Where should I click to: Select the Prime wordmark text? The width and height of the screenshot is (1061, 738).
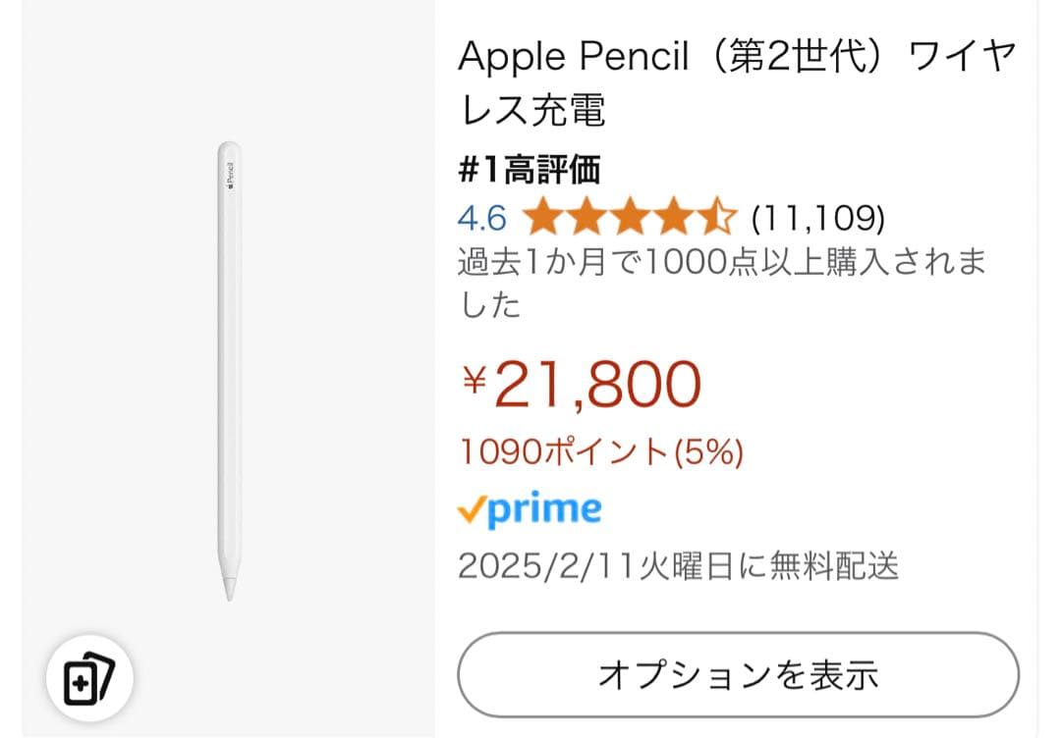(545, 508)
